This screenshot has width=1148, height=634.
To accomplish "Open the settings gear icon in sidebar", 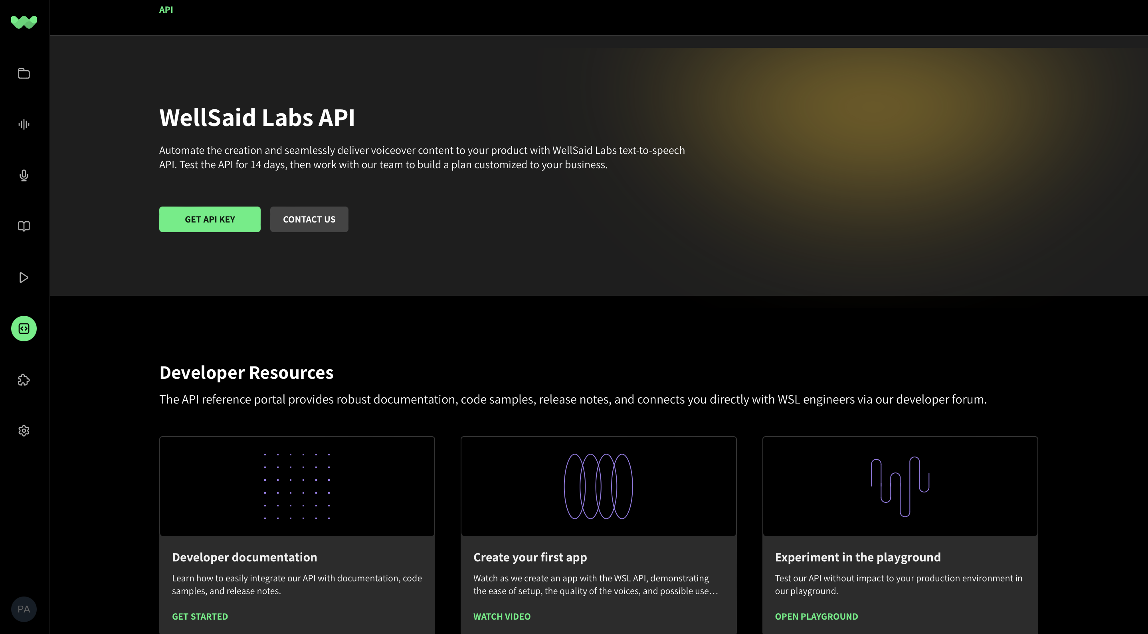I will (24, 431).
